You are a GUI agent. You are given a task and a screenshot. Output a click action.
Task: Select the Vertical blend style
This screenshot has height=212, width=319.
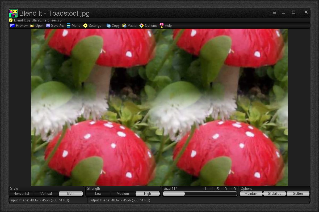click(x=46, y=194)
